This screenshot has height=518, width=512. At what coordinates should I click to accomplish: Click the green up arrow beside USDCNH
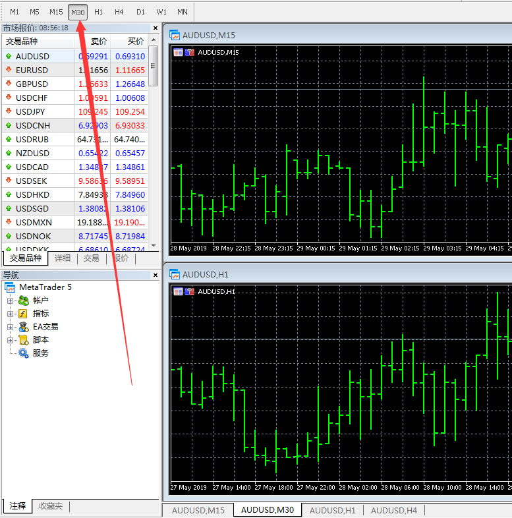9,125
